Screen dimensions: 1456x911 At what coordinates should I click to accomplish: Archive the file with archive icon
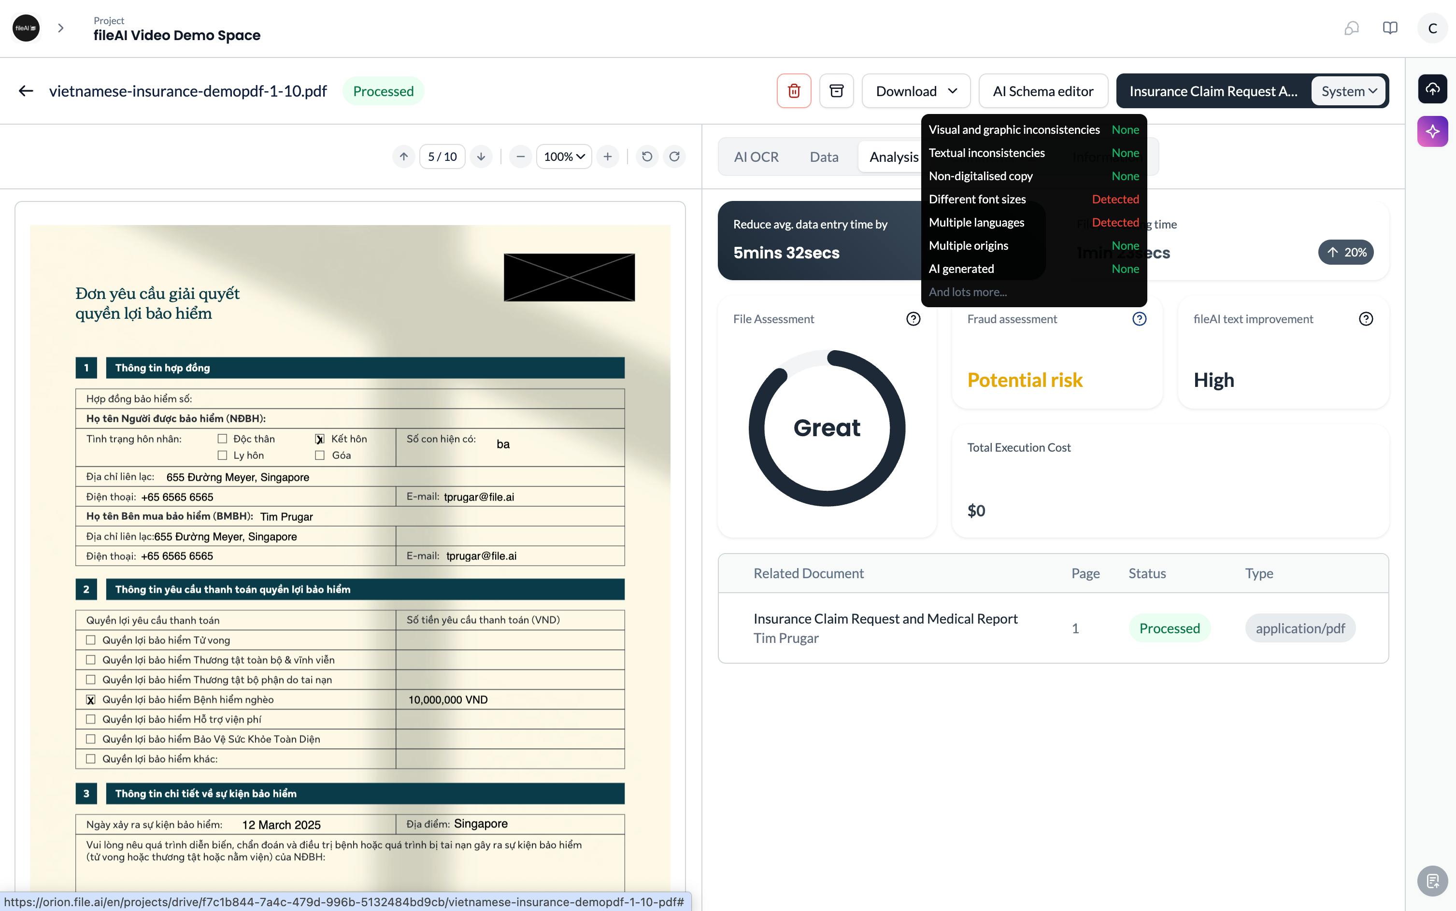tap(837, 91)
